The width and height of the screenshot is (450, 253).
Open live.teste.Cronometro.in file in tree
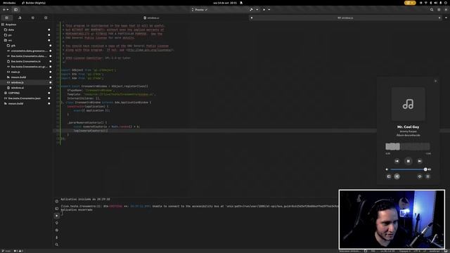click(26, 61)
